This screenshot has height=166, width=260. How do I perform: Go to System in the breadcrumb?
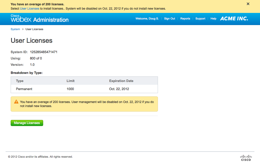point(15,29)
